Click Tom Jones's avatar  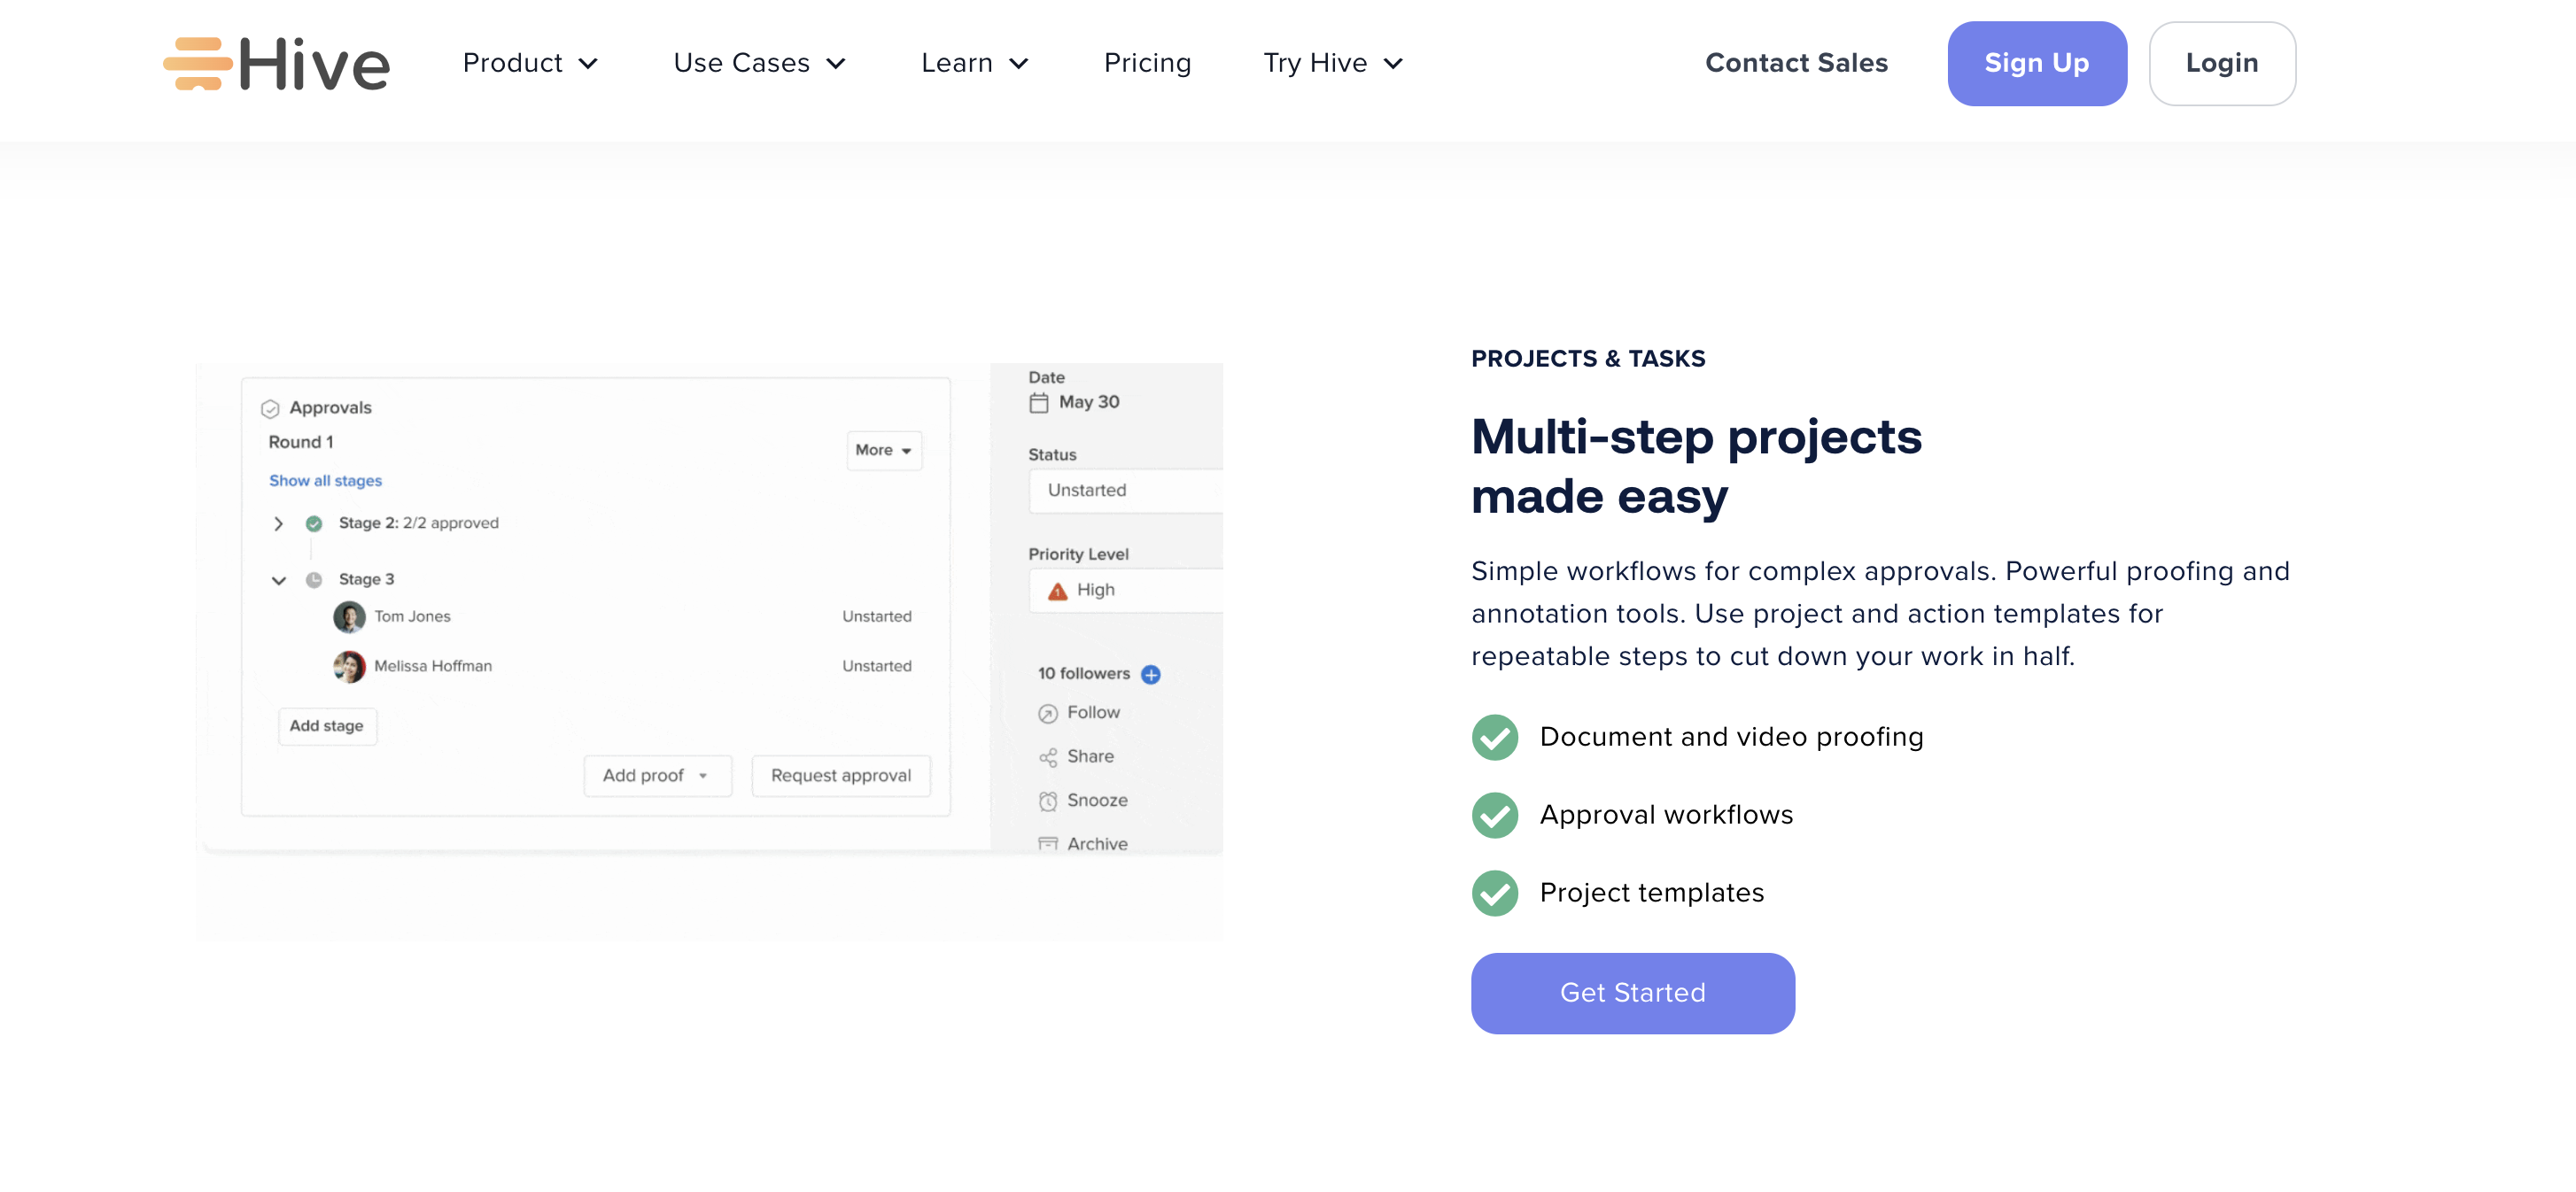[349, 616]
